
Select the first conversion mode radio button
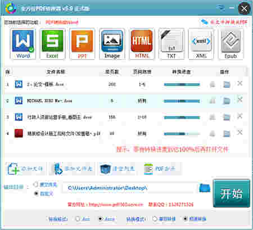pyautogui.click(x=155, y=219)
